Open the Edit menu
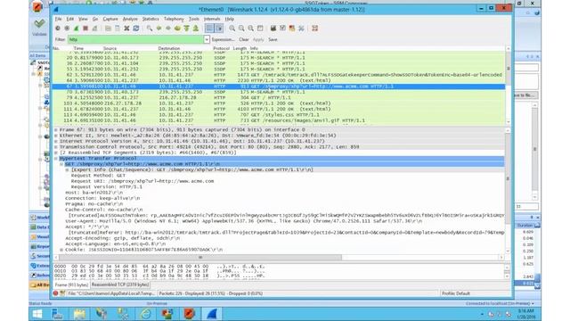The height and width of the screenshot is (321, 570). pos(69,19)
